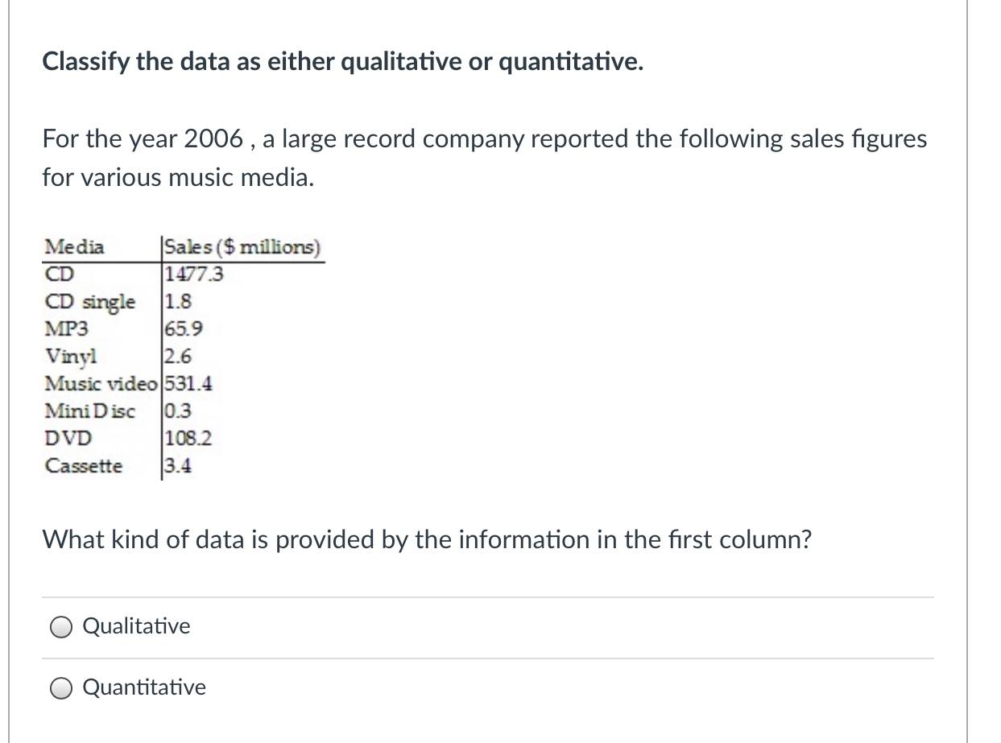Click the divider line above Qualitative

[486, 596]
